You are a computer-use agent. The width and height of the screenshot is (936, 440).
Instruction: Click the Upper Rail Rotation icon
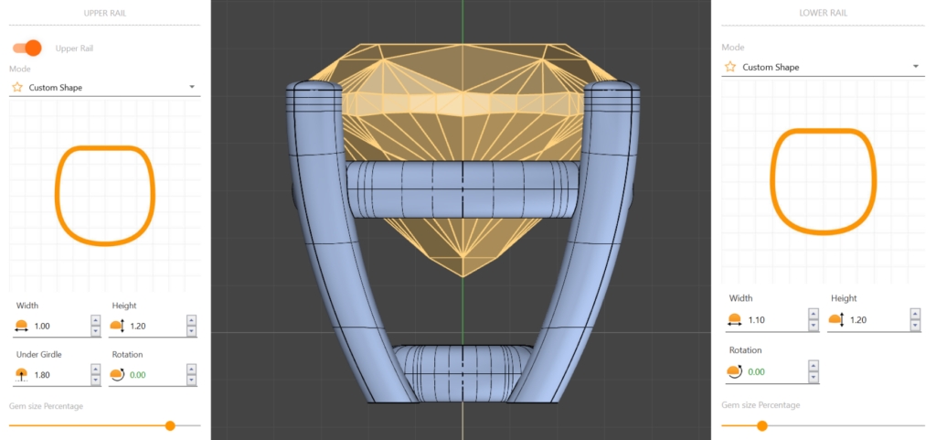click(116, 374)
